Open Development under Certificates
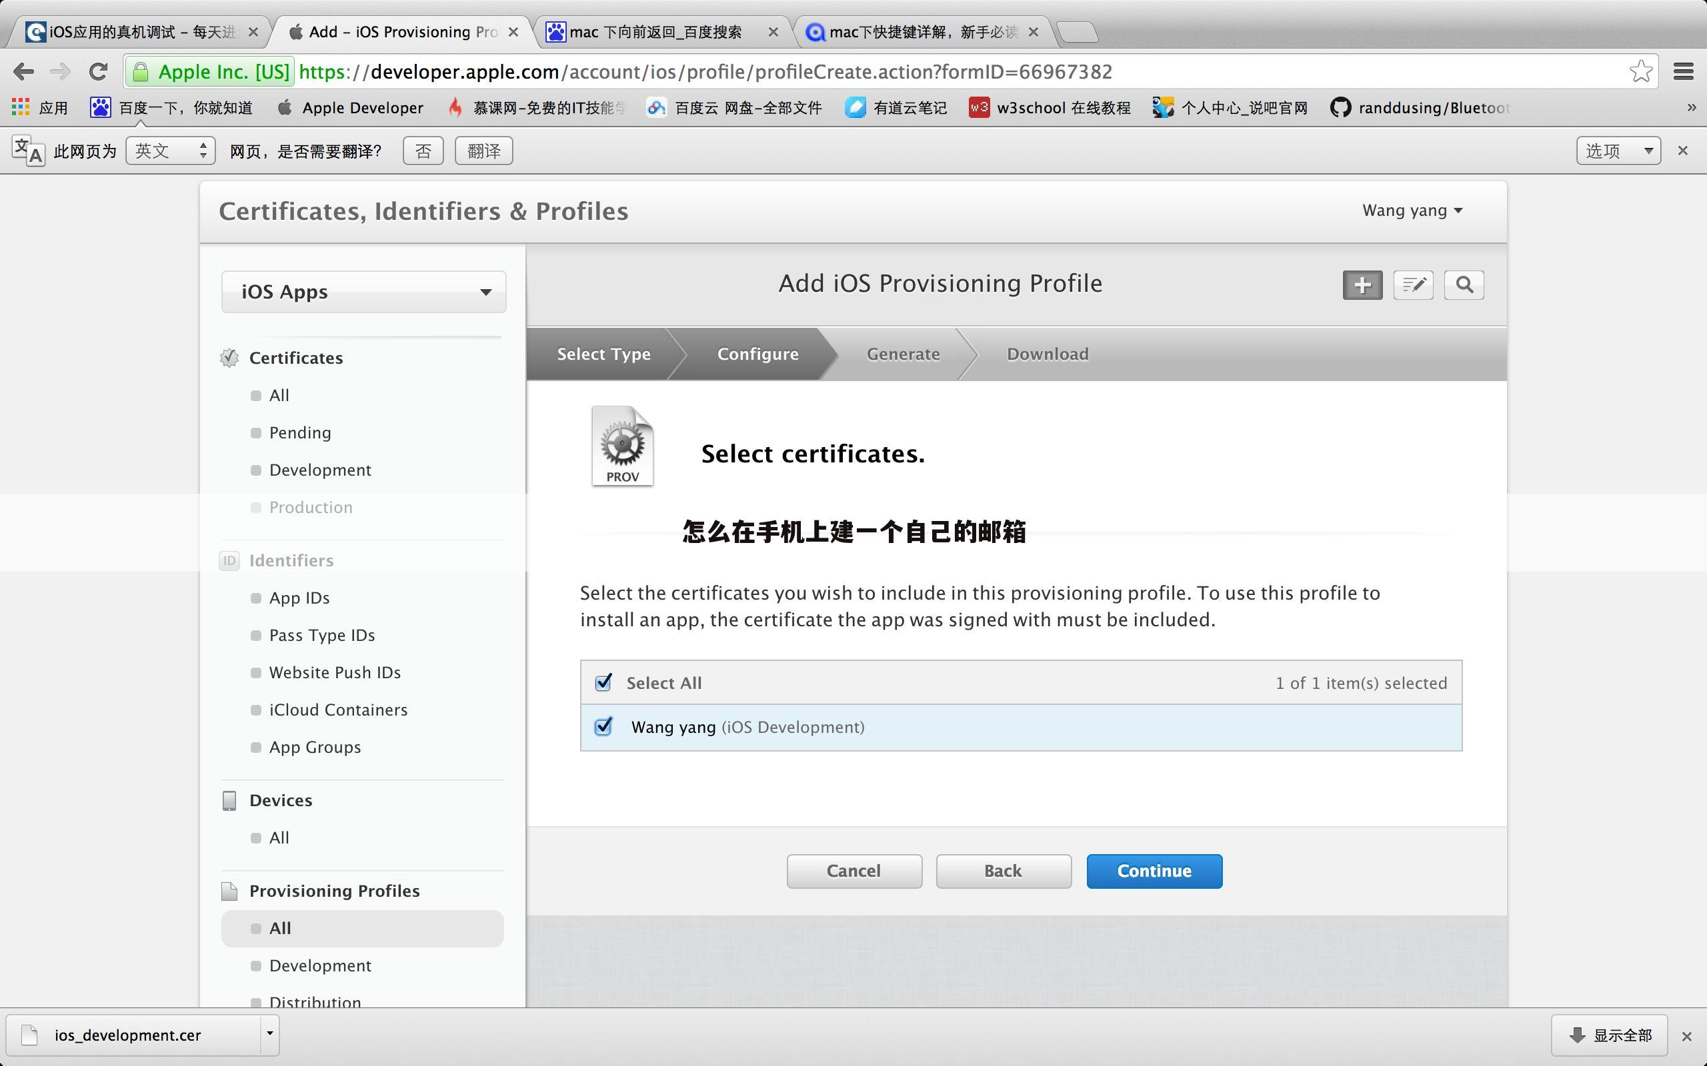The image size is (1707, 1066). tap(320, 470)
